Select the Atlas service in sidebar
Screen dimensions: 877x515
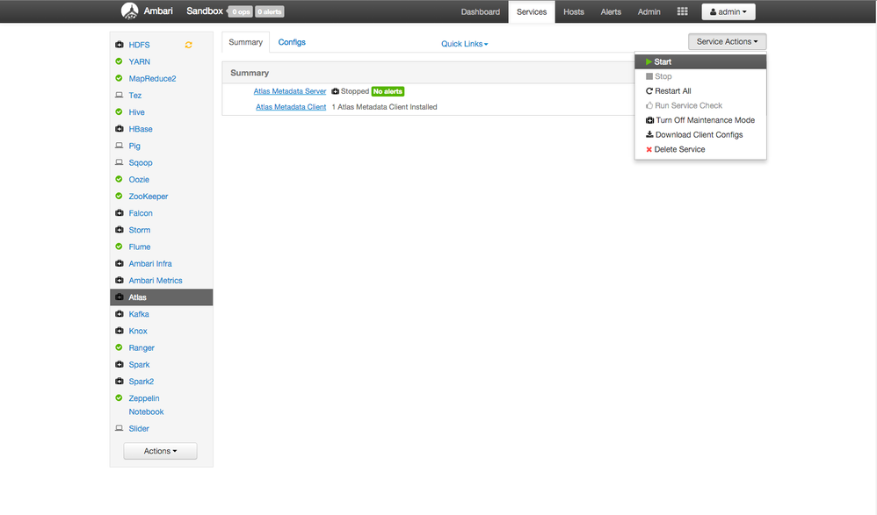point(161,297)
